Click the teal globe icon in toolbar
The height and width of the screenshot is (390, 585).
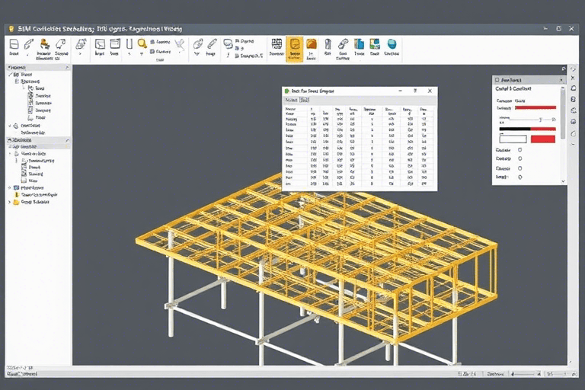[392, 44]
